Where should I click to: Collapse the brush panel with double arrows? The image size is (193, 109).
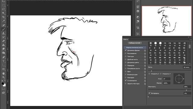189,37
